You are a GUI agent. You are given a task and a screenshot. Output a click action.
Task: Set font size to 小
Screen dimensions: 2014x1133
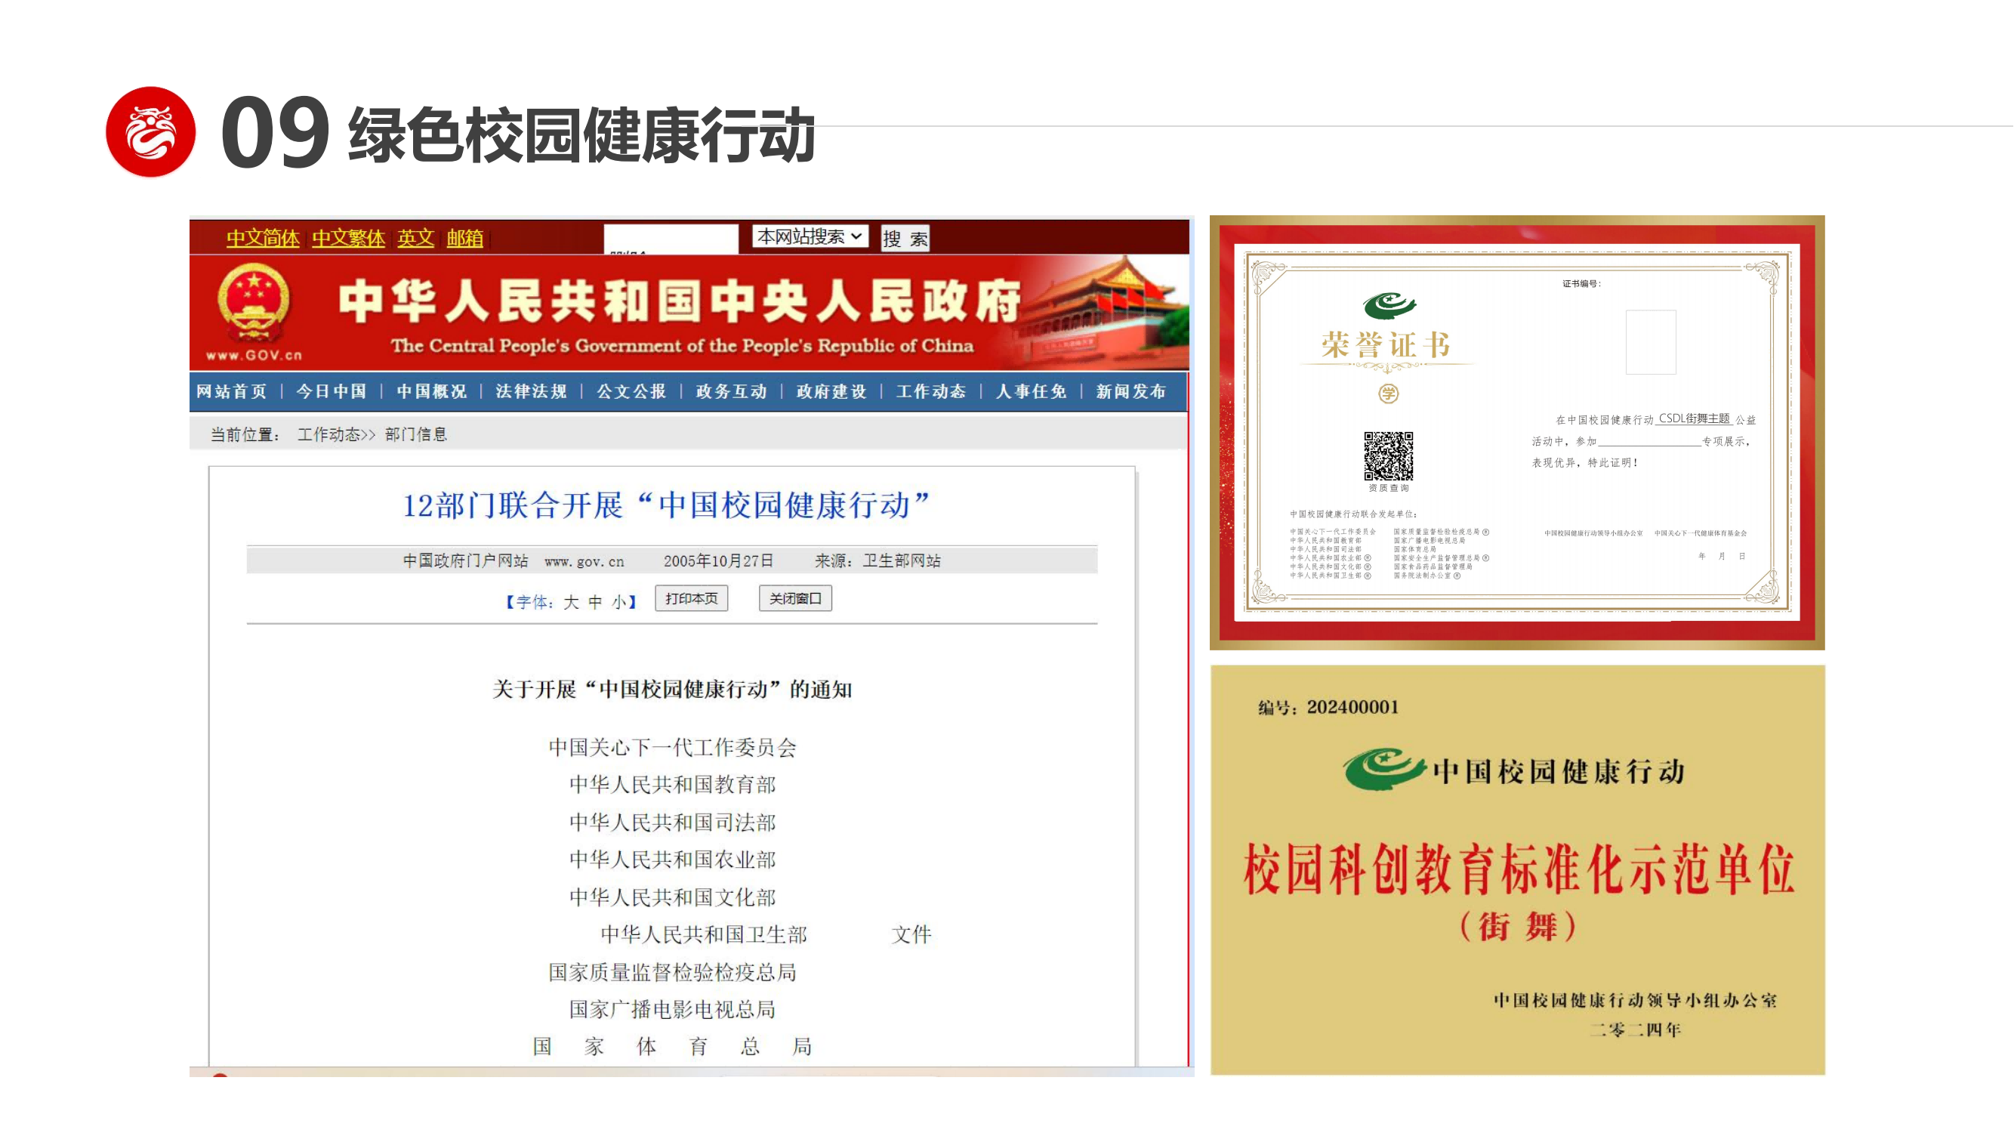point(618,602)
